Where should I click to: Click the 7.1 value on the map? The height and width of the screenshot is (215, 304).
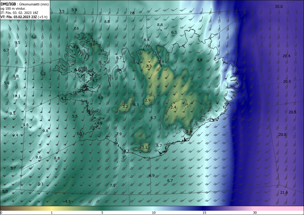[x=112, y=186]
